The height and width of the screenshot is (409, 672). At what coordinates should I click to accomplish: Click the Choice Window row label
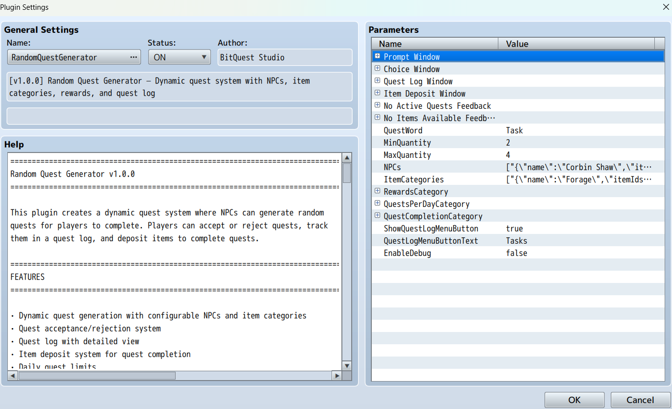click(412, 69)
